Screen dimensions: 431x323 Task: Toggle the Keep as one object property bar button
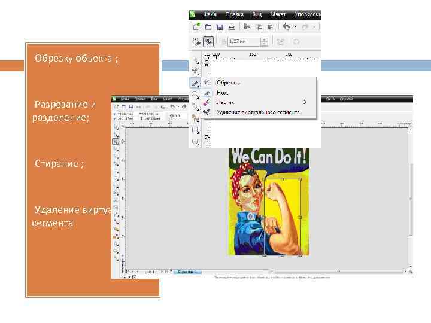tap(196, 42)
